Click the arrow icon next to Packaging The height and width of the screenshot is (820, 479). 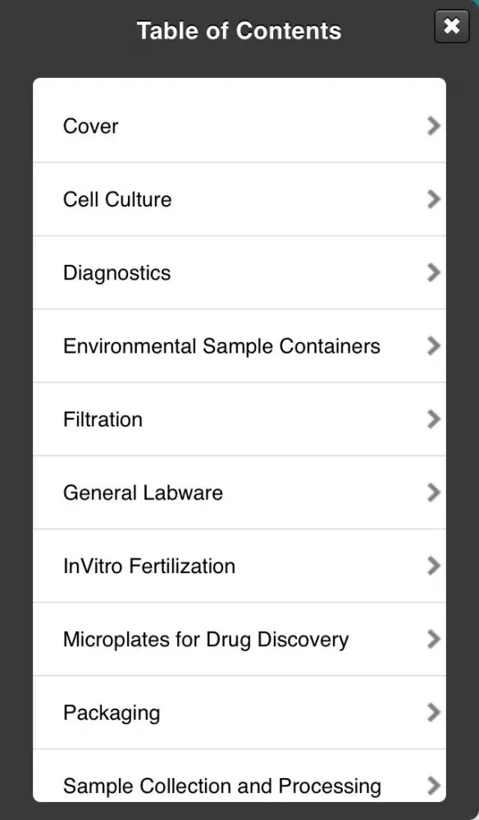(x=434, y=713)
